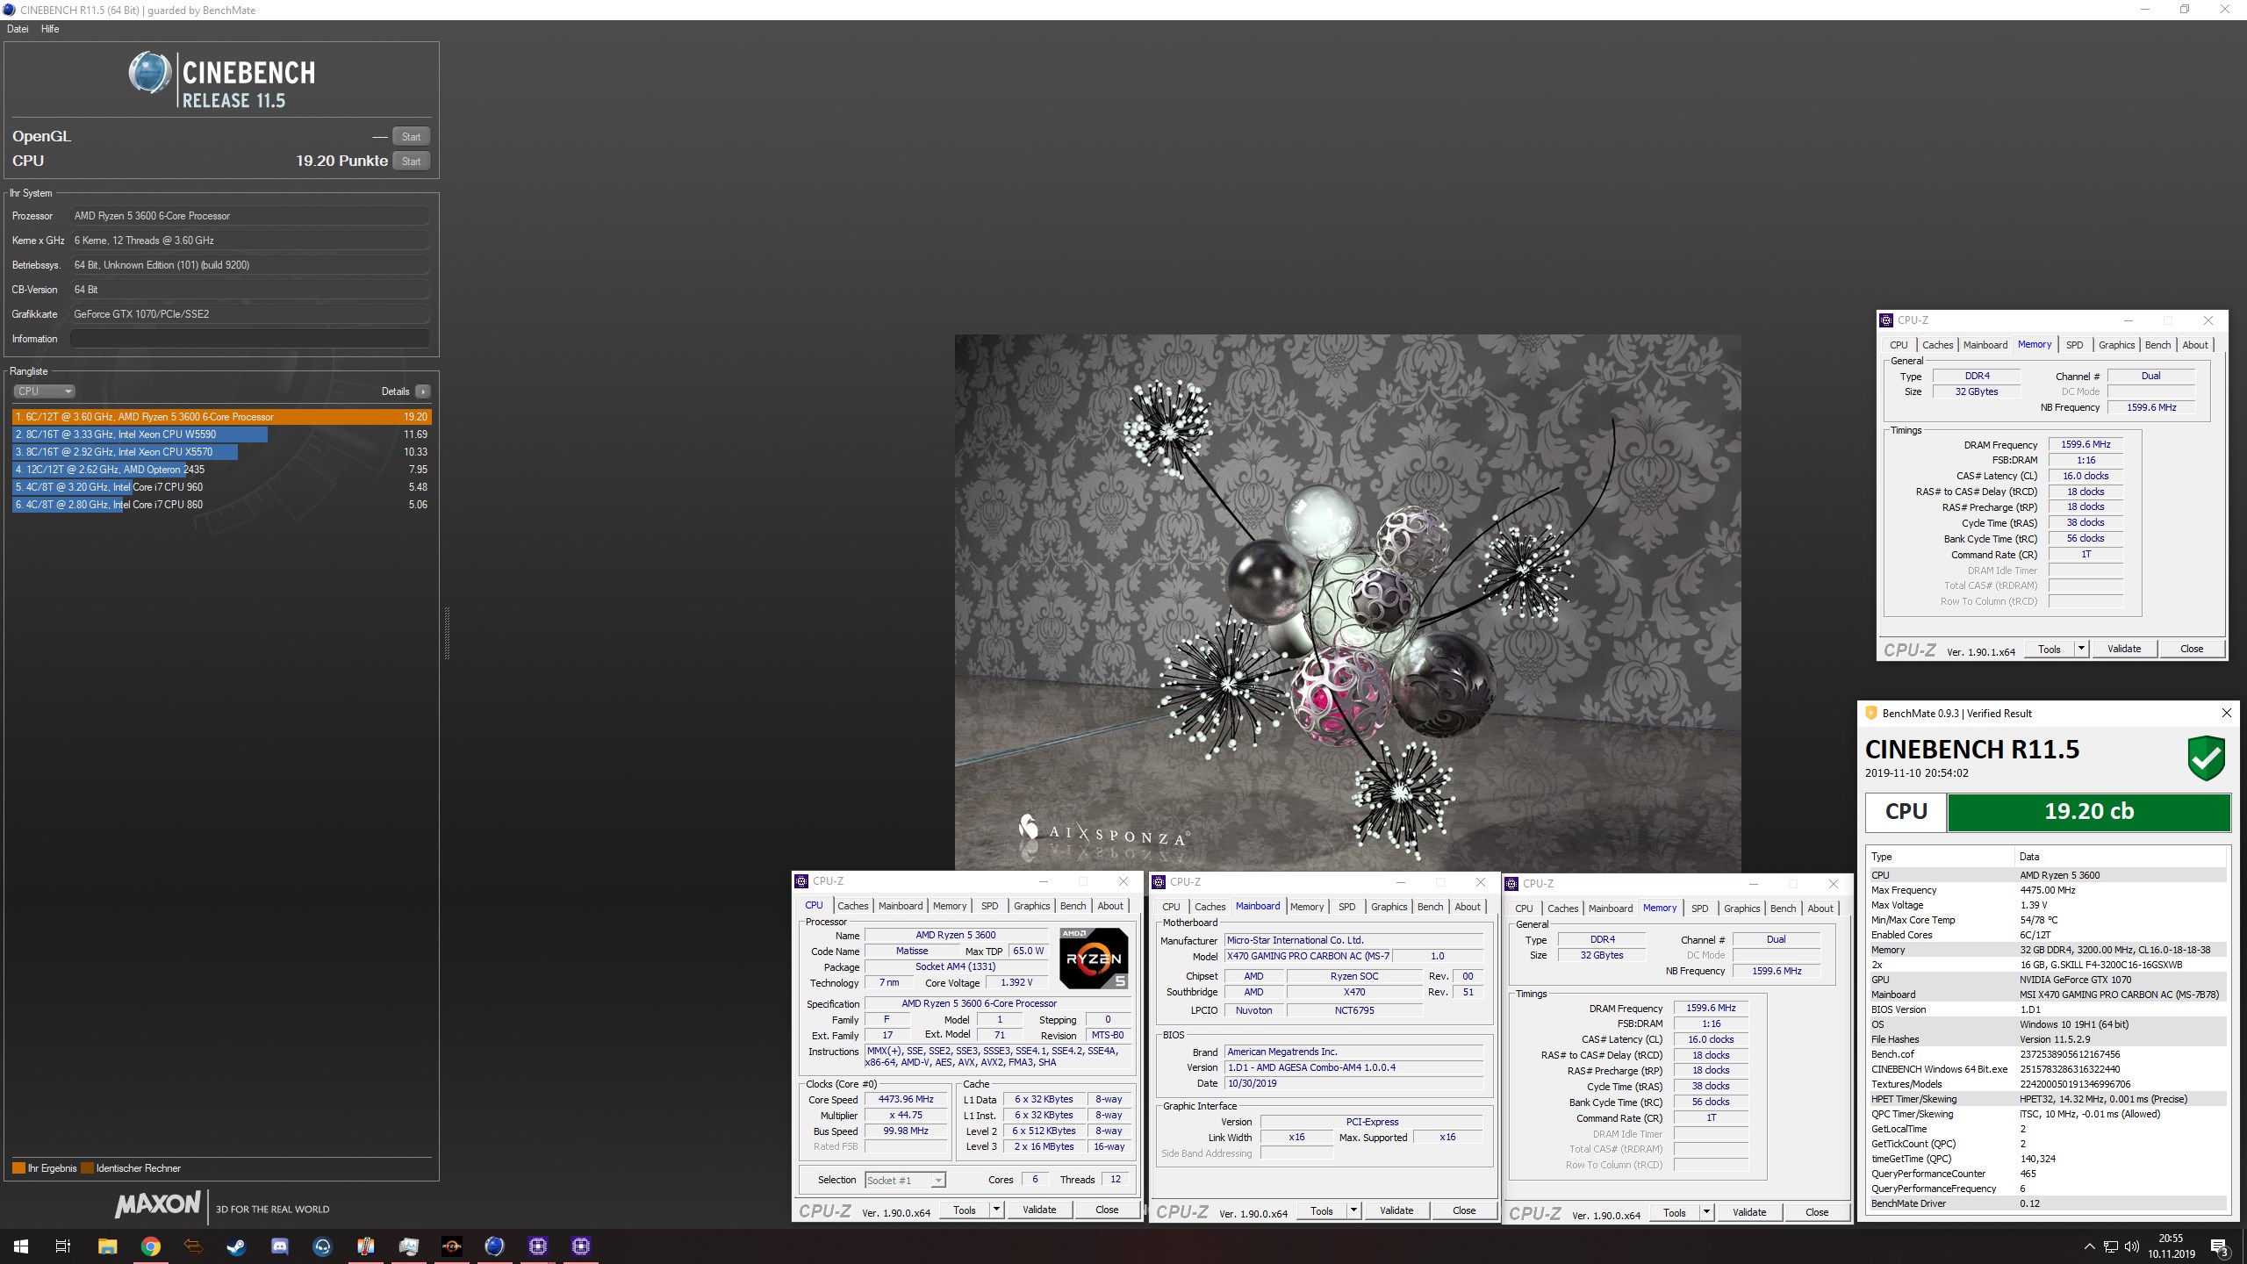Click Validate in the CPU-Z Mainboard window
The width and height of the screenshot is (2247, 1264).
pos(1396,1210)
